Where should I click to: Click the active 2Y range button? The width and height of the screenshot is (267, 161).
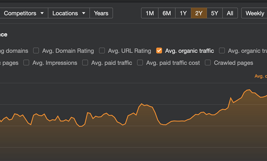[x=199, y=13]
